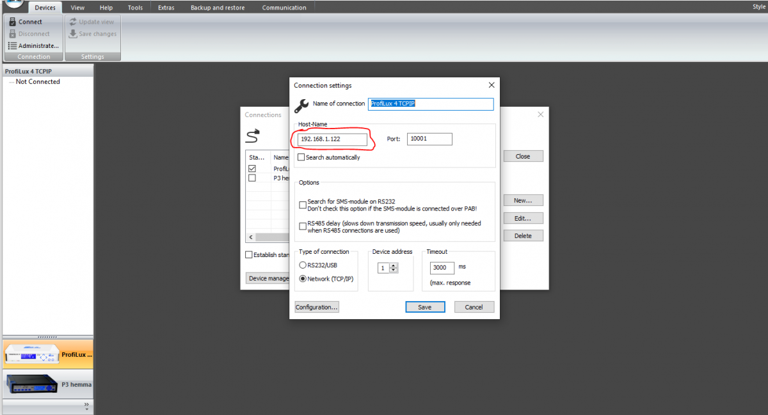Click Delete in Connections window
This screenshot has height=415, width=768.
coord(523,235)
